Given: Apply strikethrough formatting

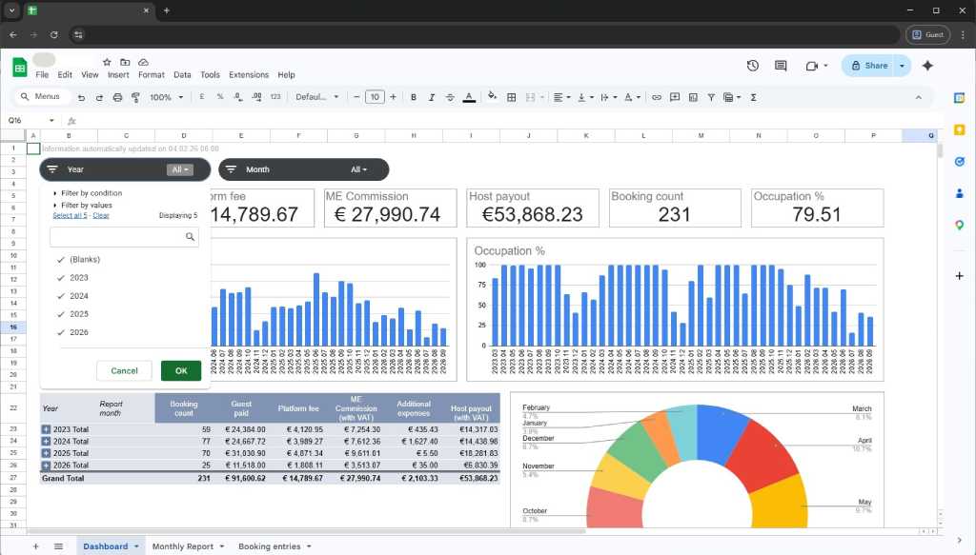Looking at the screenshot, I should [x=450, y=97].
